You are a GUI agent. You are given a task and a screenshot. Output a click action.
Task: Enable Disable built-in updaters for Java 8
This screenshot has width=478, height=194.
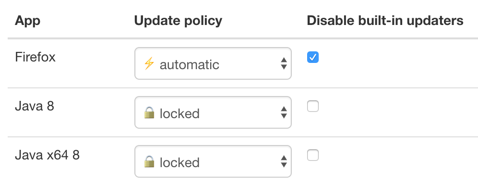[313, 107]
